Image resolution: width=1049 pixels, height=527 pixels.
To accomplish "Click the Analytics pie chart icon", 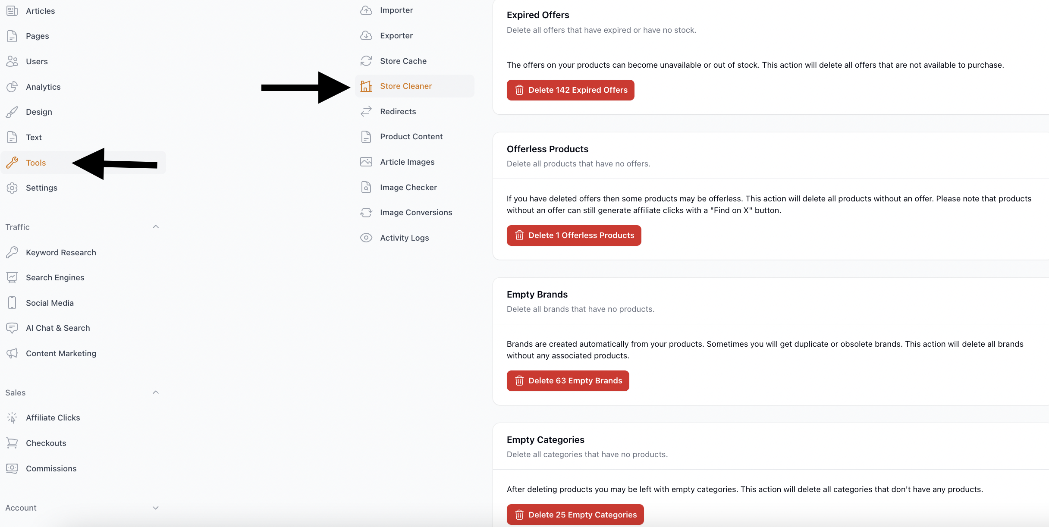I will (x=12, y=87).
